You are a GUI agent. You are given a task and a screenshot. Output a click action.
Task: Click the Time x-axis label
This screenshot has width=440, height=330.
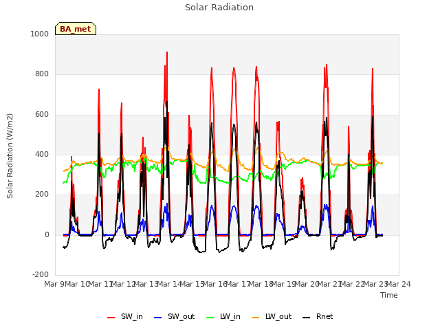click(389, 295)
